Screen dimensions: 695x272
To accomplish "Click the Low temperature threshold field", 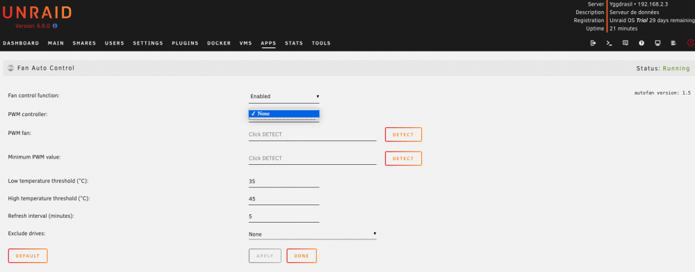I will tap(284, 182).
